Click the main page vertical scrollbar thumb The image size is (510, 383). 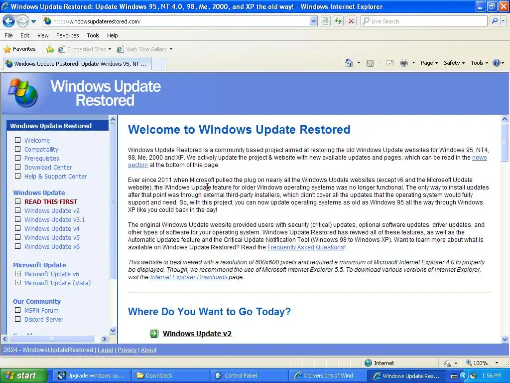pos(505,142)
